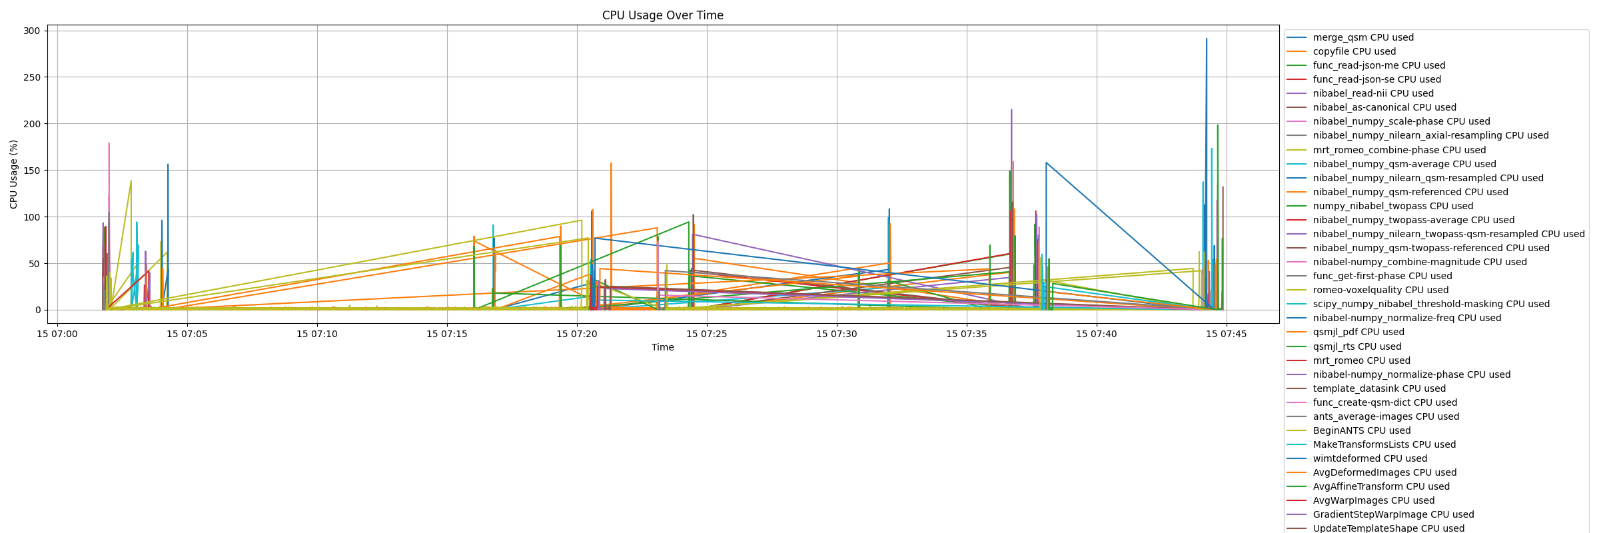The height and width of the screenshot is (533, 1599).
Task: Click the romeo-voxelquality legend color line
Action: [x=1297, y=290]
